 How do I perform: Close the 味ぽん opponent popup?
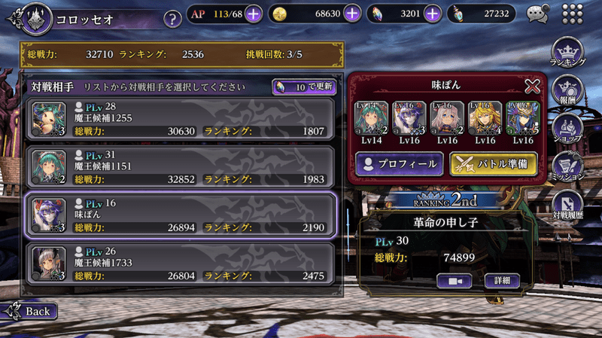tap(533, 86)
